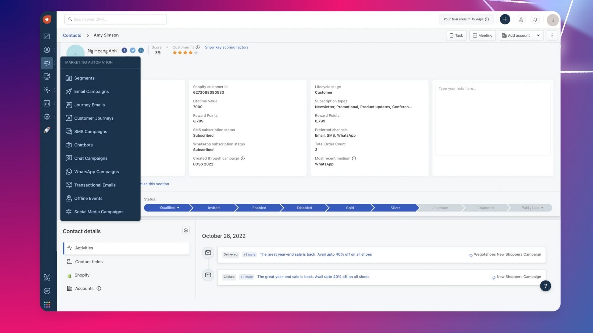Click the Type your note here box
Image resolution: width=593 pixels, height=333 pixels.
click(x=493, y=119)
